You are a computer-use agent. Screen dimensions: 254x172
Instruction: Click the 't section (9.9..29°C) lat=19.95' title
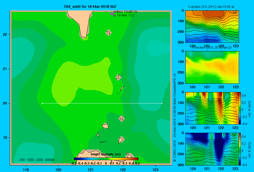211,7
